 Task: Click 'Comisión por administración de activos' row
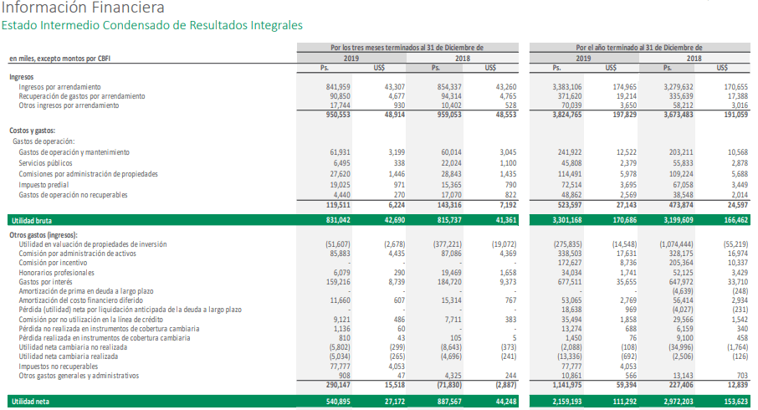(x=77, y=254)
